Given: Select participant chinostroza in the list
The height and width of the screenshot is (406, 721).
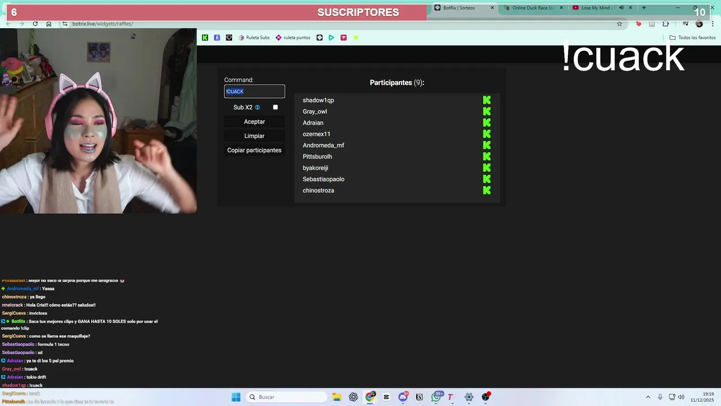Looking at the screenshot, I should coord(318,191).
